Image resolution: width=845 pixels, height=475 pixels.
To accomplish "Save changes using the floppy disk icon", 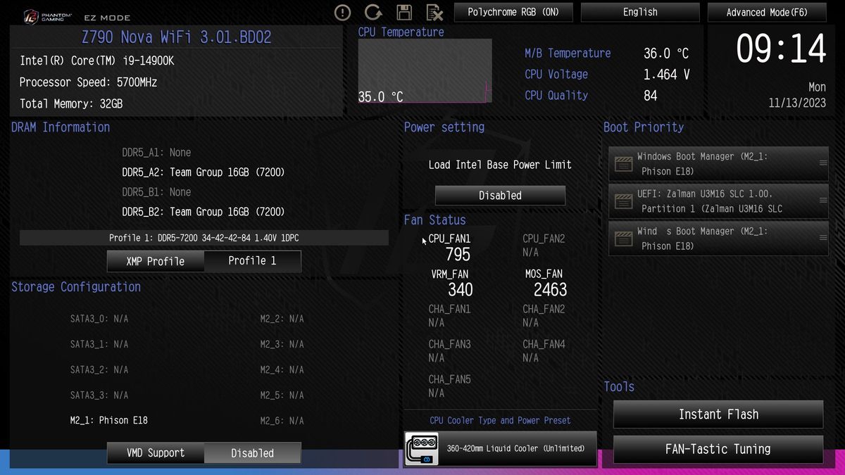I will pyautogui.click(x=404, y=13).
